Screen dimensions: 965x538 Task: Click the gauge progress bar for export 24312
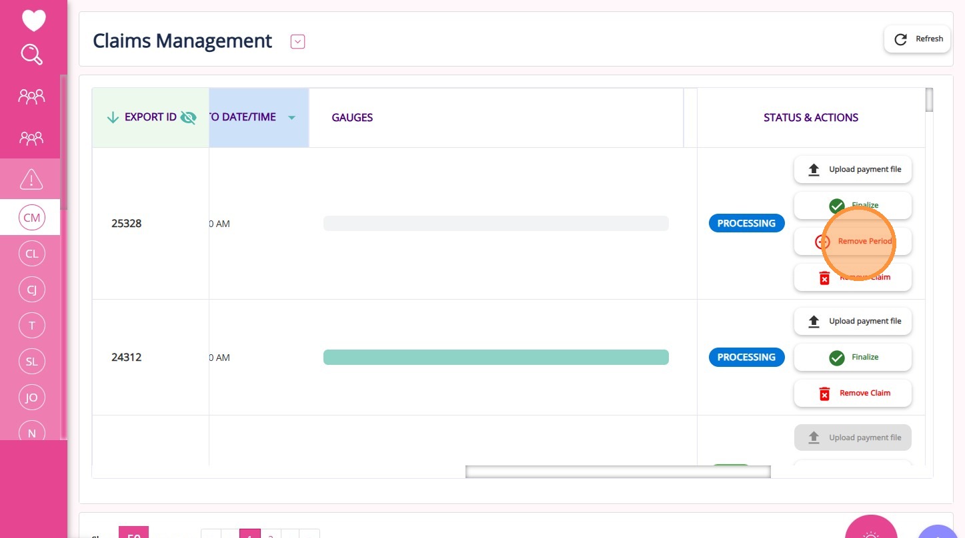pyautogui.click(x=496, y=358)
